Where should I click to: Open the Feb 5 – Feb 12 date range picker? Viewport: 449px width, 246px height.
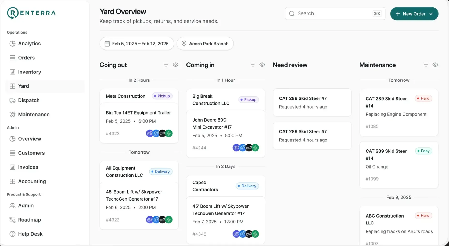pos(137,44)
